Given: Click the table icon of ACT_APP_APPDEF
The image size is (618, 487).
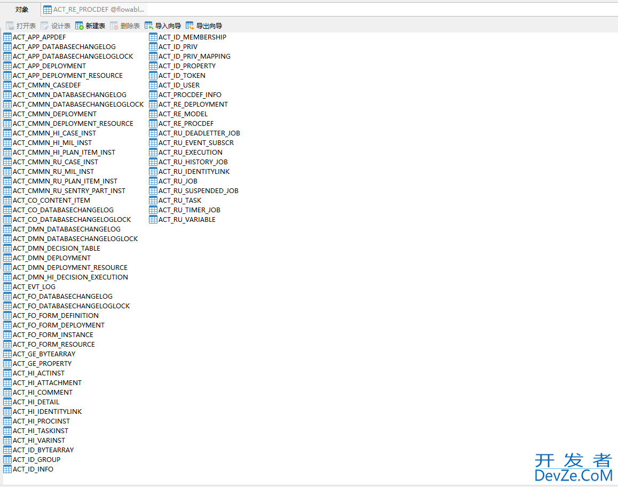Looking at the screenshot, I should (7, 37).
